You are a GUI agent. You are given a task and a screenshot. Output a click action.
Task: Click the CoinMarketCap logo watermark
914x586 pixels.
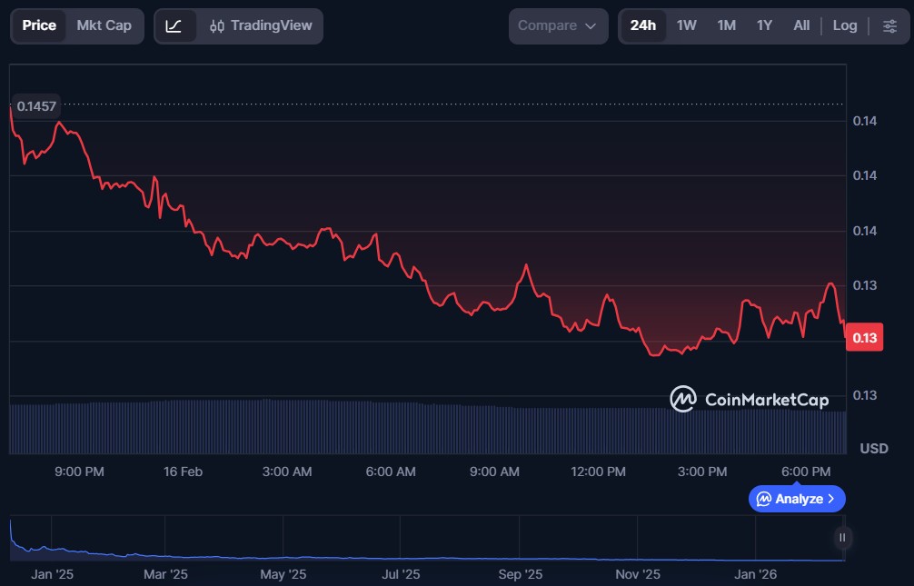(750, 399)
